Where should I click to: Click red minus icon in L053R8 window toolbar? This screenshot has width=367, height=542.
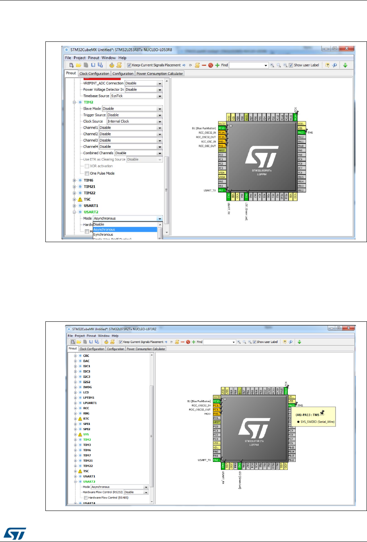pyautogui.click(x=204, y=65)
